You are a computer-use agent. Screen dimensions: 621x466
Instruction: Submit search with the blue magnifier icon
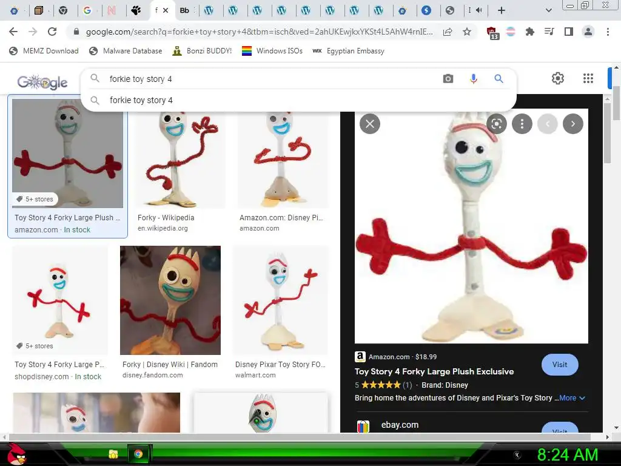tap(498, 79)
